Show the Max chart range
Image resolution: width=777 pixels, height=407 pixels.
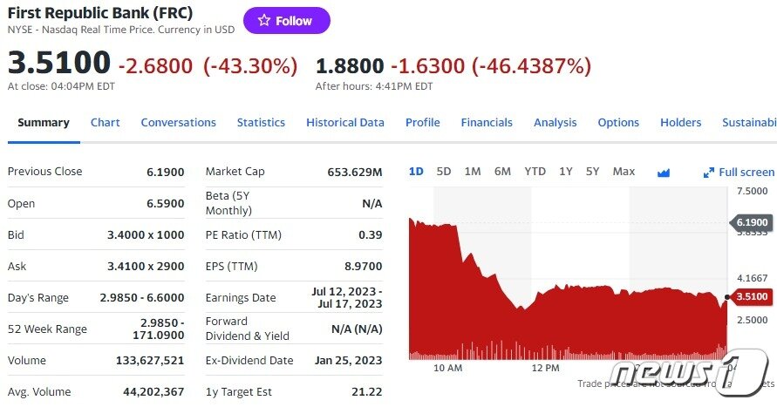(624, 172)
